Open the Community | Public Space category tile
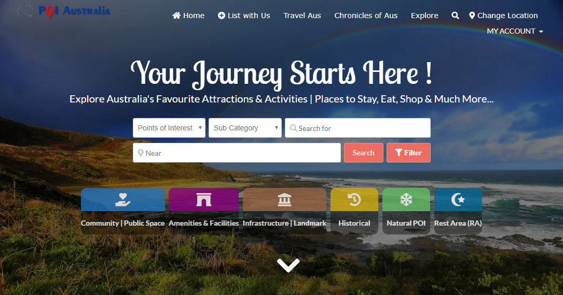Screen dimensions: 563x295 [x=123, y=211]
